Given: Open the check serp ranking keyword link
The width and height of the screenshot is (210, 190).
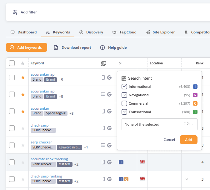Looking at the screenshot, I should point(46,176).
